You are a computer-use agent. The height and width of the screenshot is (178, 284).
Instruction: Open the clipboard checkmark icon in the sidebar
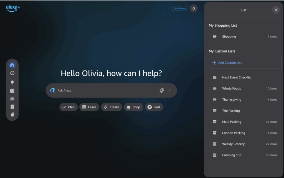click(12, 106)
